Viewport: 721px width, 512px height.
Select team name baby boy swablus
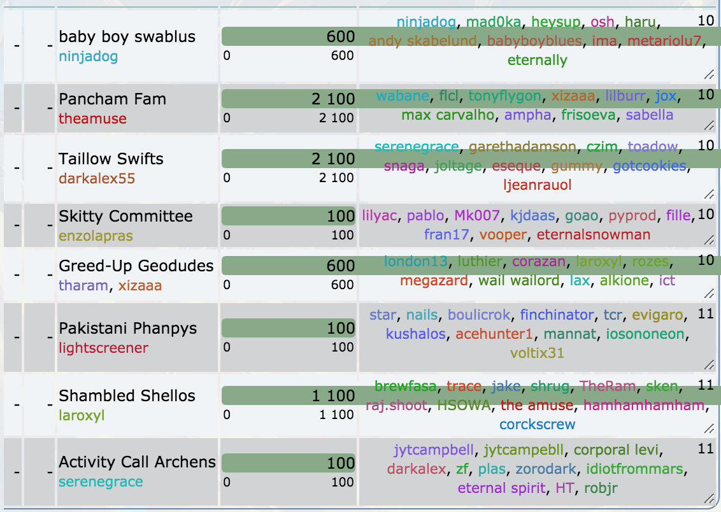pyautogui.click(x=127, y=37)
